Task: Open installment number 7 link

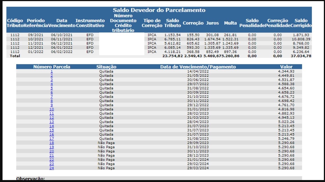Action: (x=52, y=97)
